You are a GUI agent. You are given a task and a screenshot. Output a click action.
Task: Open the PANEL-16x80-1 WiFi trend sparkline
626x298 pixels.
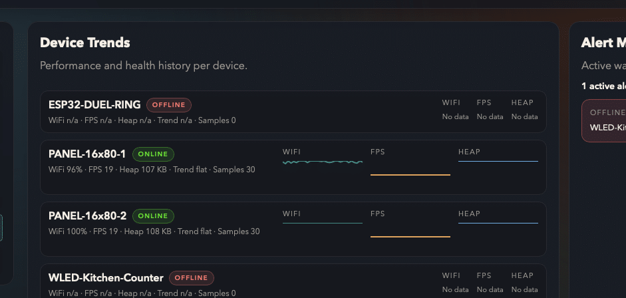click(323, 162)
